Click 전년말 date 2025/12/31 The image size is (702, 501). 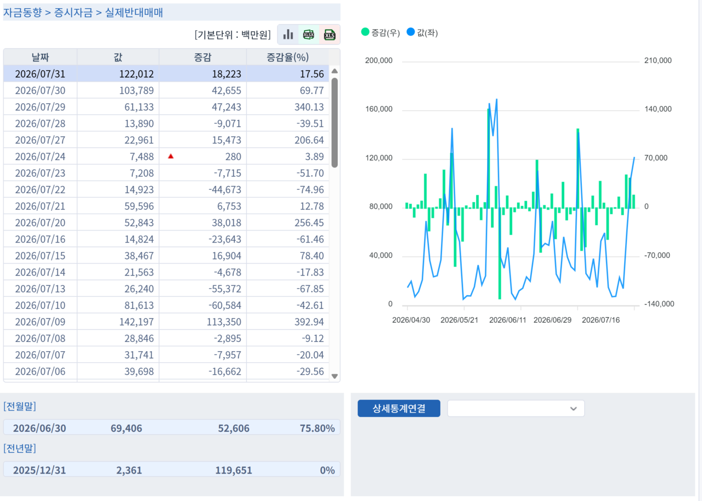click(x=39, y=470)
